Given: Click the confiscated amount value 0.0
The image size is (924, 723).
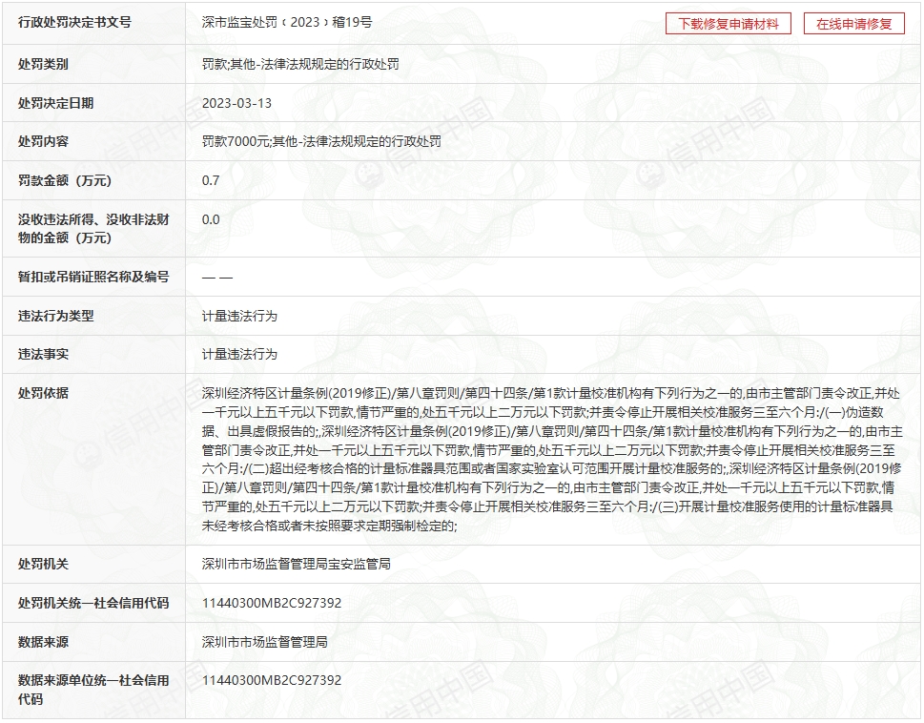Looking at the screenshot, I should (211, 219).
